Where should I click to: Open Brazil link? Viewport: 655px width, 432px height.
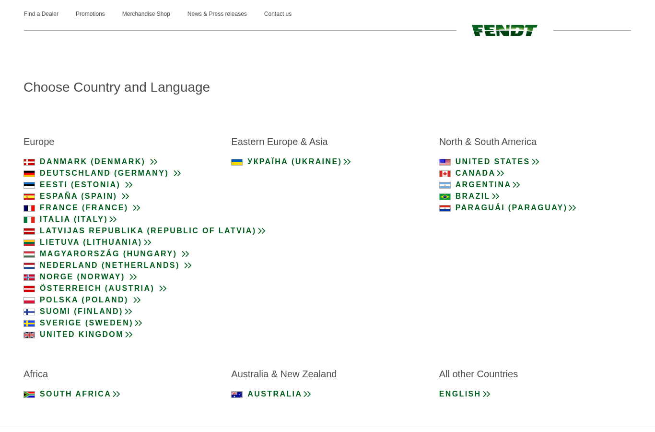[x=478, y=196]
